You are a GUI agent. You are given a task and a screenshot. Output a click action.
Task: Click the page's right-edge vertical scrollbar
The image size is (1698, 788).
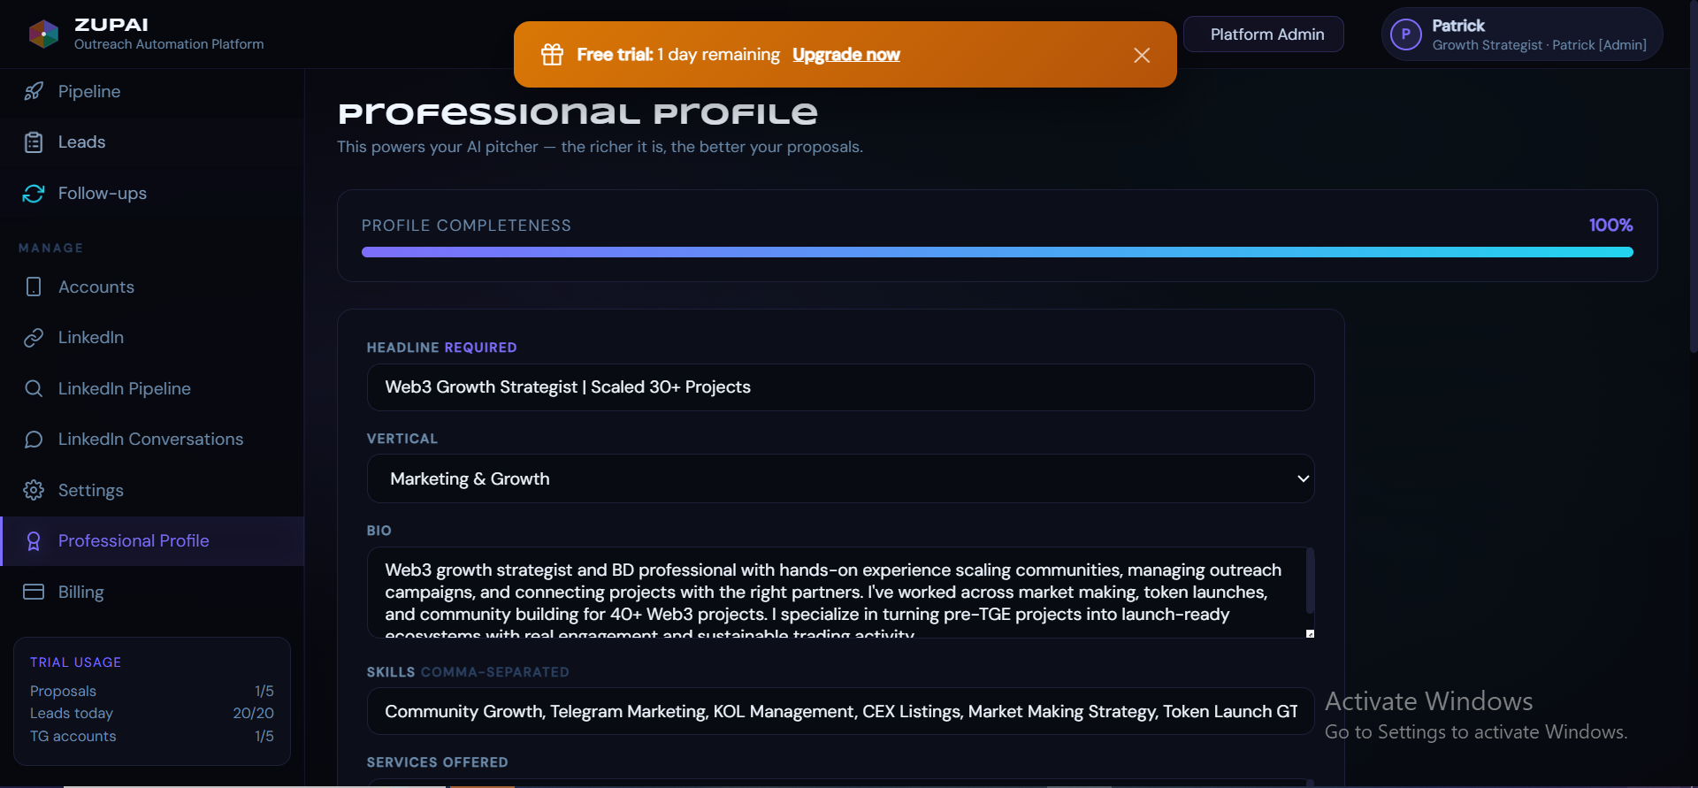coord(1693,177)
